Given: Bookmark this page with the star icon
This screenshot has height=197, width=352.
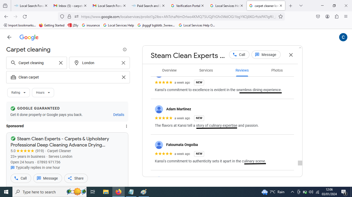Looking at the screenshot, I should [x=281, y=16].
